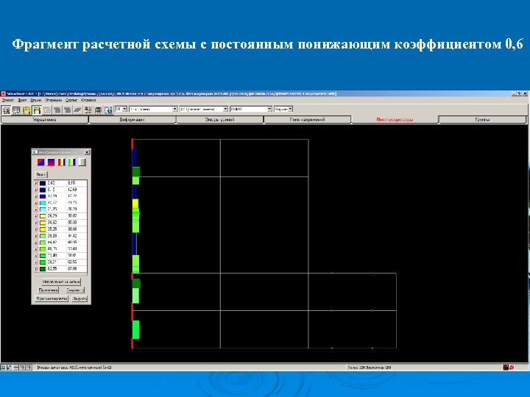Viewport: 530px width, 397px height.
Task: Open the Опции menu
Action: (x=36, y=100)
